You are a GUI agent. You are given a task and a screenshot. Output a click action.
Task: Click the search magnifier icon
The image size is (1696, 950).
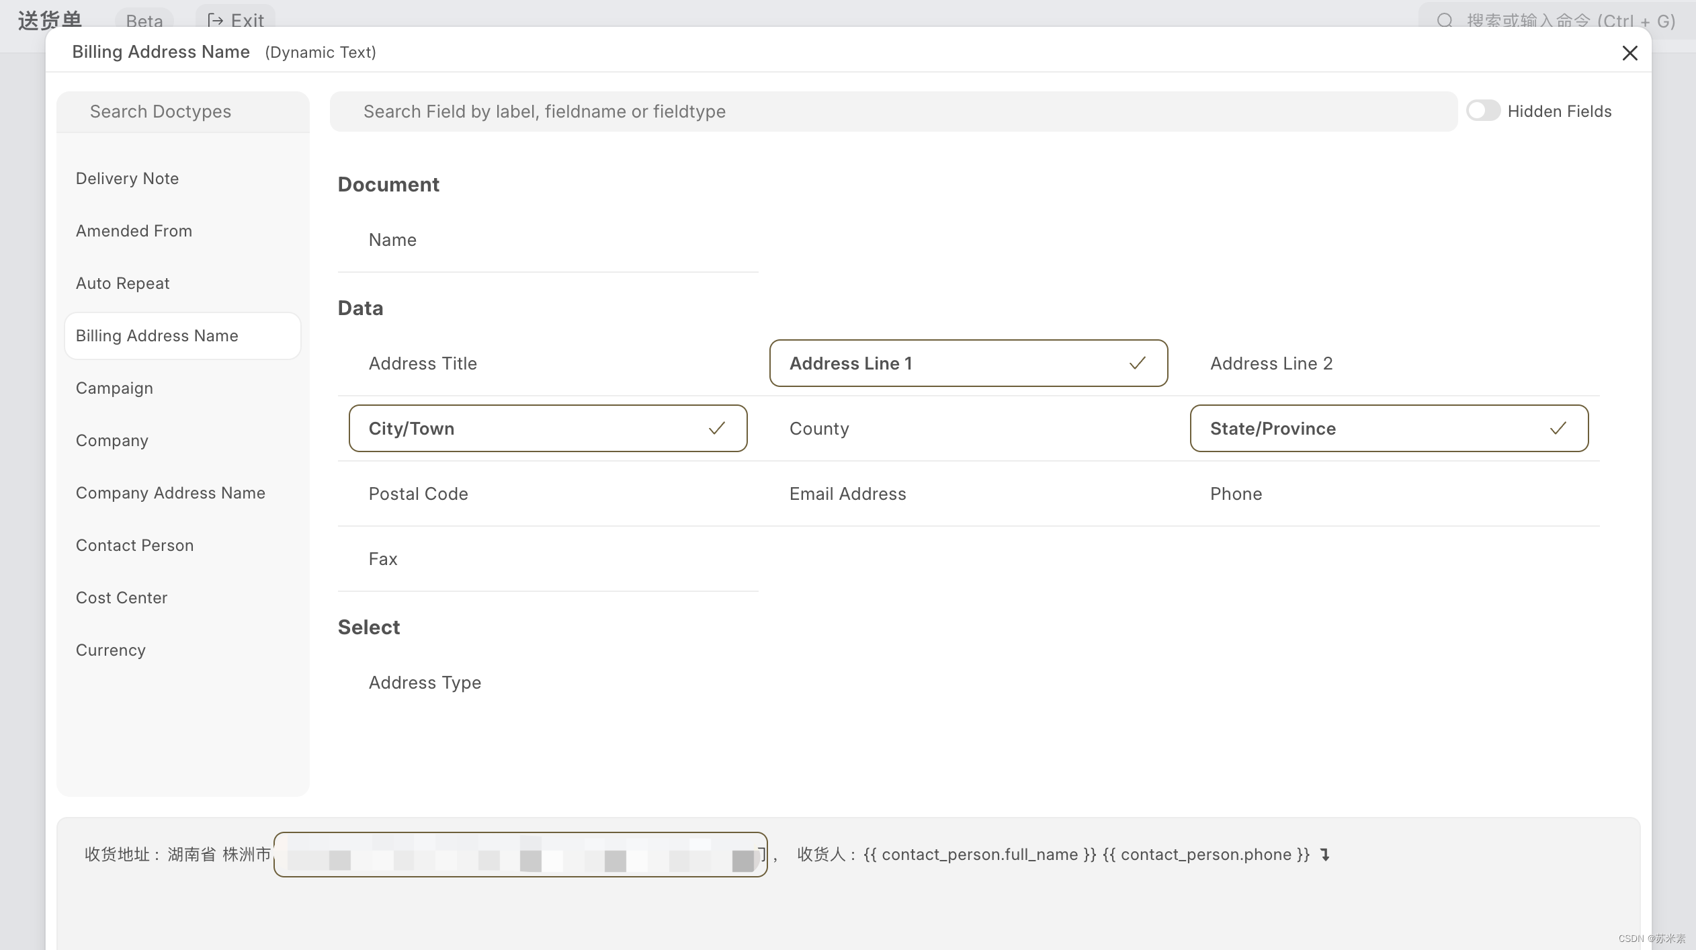pos(1444,20)
